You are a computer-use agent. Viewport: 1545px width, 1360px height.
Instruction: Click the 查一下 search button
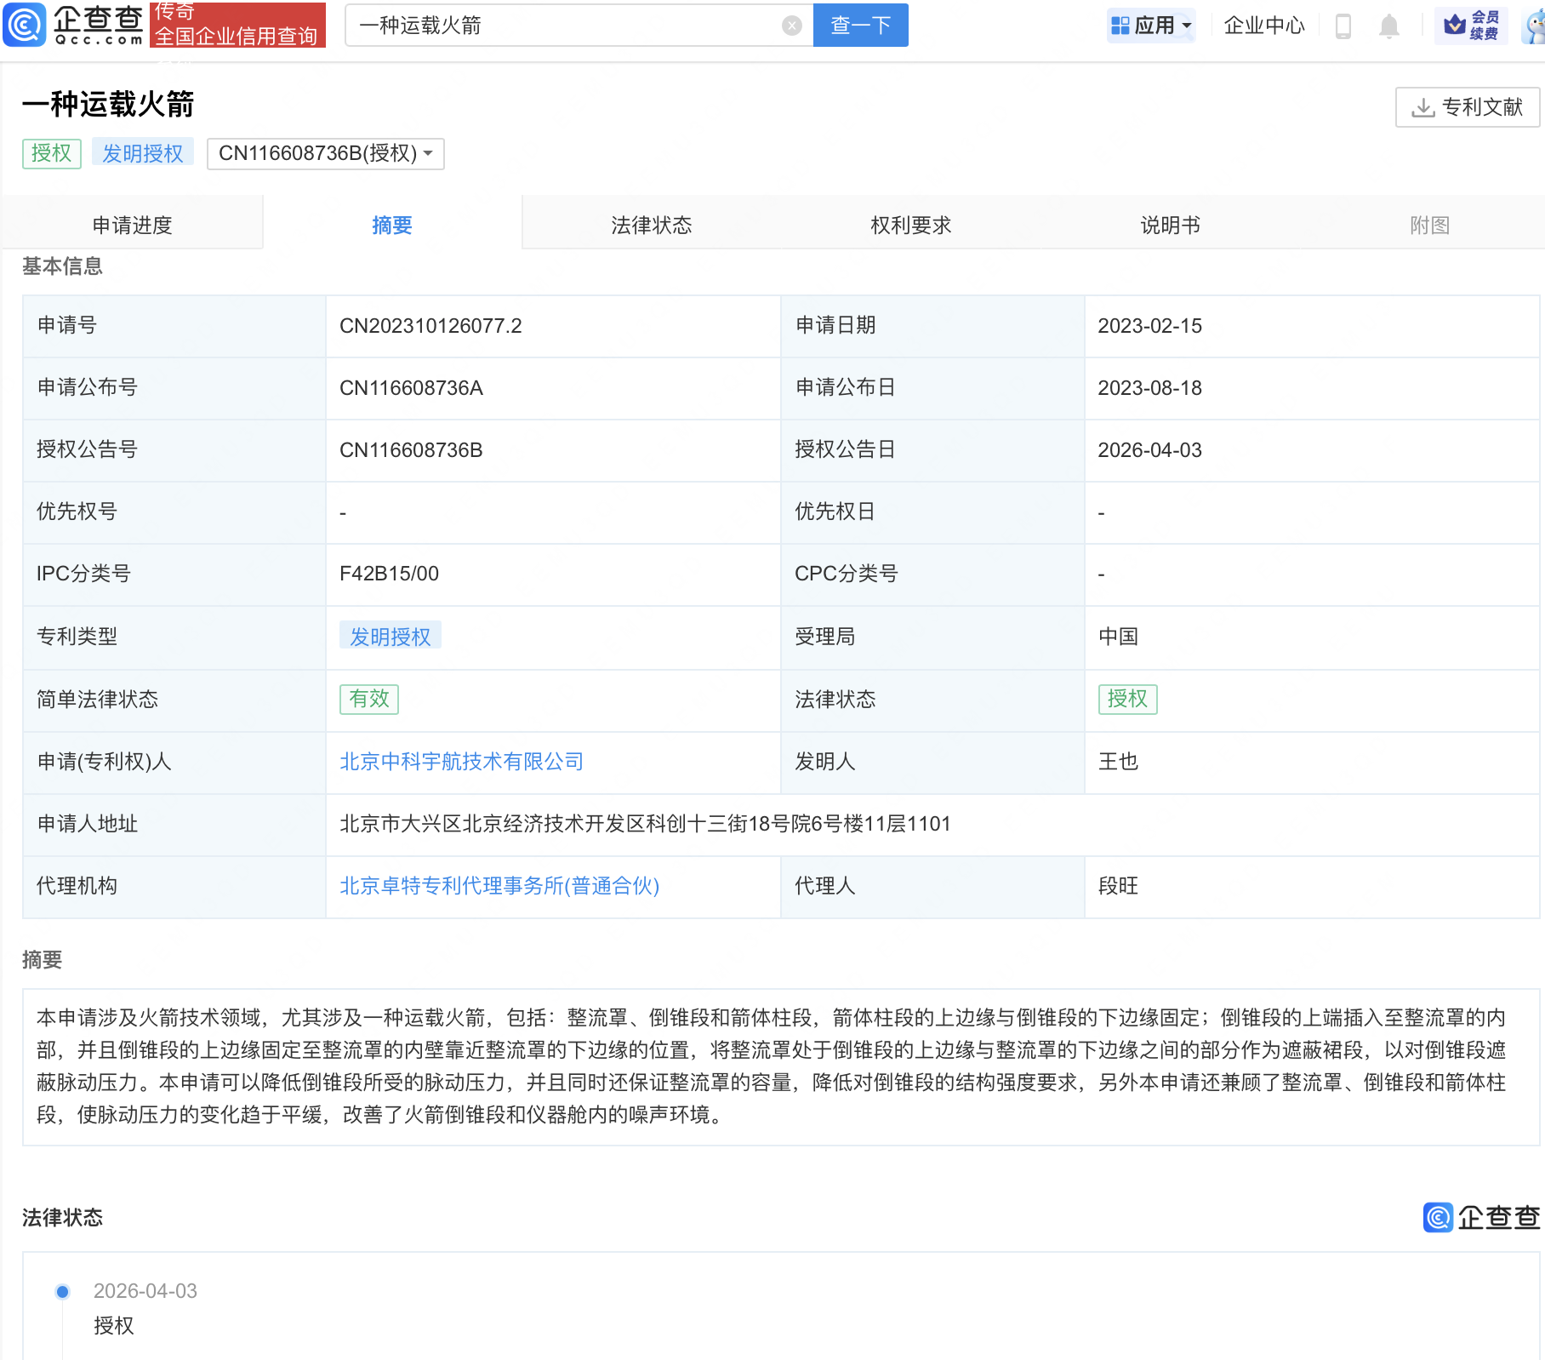(x=860, y=25)
